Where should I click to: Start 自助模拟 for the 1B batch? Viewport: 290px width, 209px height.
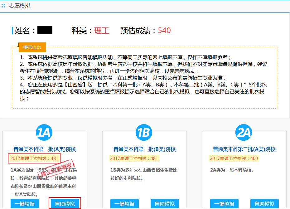point(165,204)
